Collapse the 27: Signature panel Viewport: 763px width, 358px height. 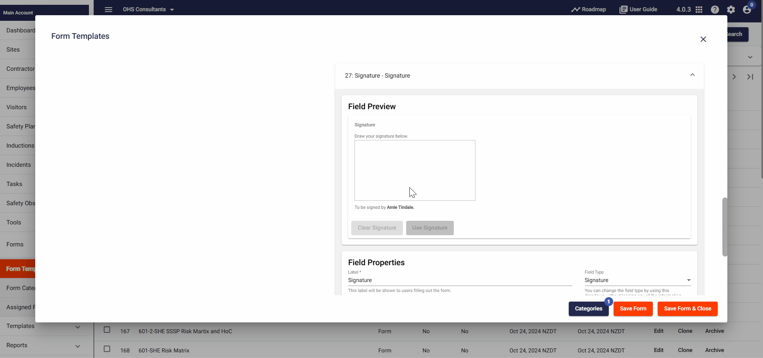[x=693, y=75]
